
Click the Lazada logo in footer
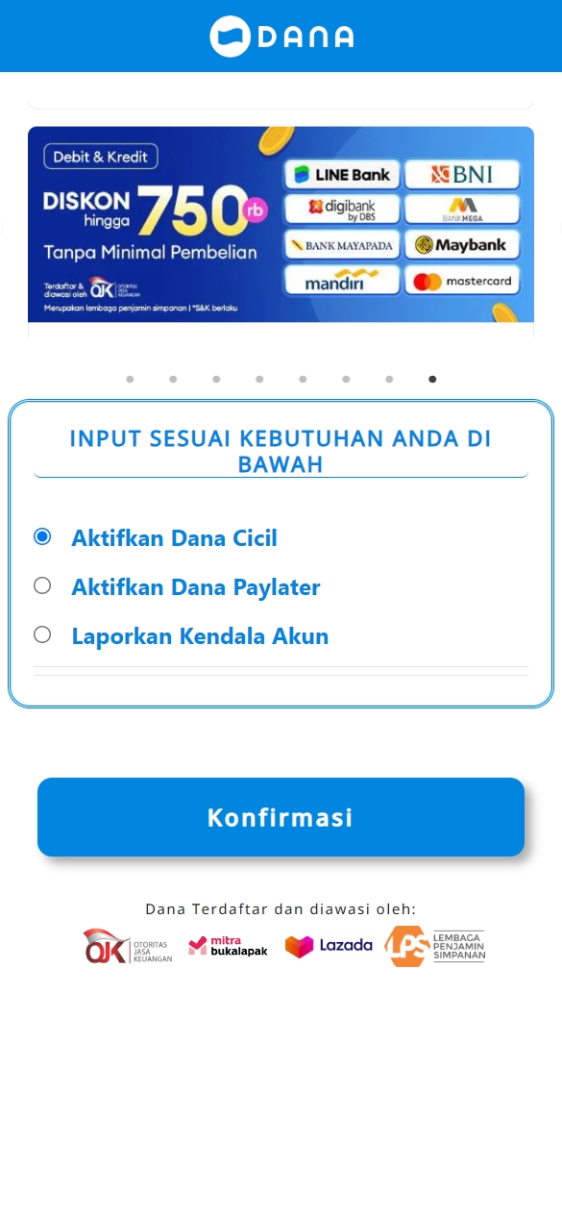(329, 946)
